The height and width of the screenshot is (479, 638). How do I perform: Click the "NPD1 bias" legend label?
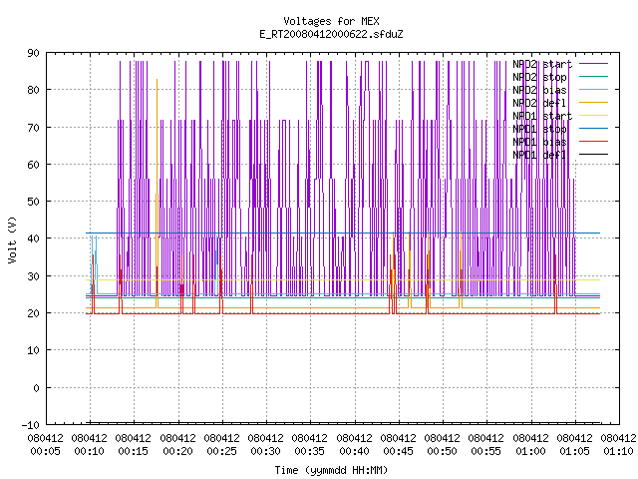[539, 142]
